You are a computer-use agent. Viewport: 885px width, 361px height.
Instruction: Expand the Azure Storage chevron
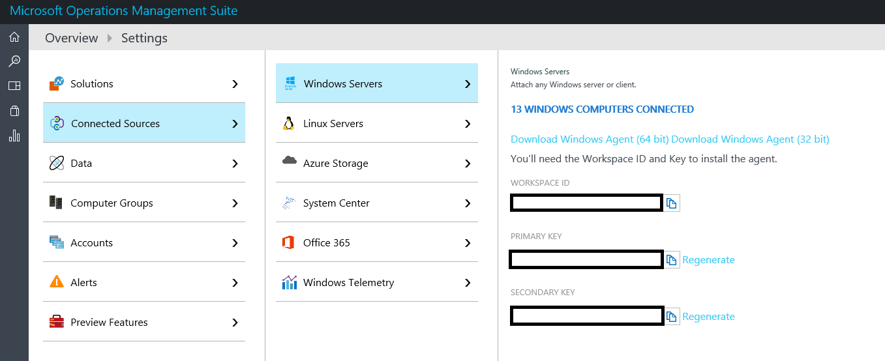click(468, 164)
